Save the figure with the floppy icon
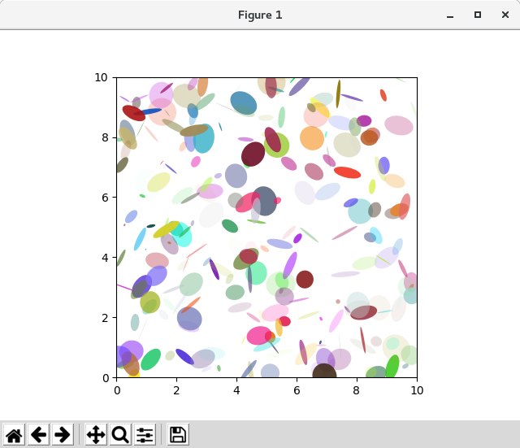The height and width of the screenshot is (448, 520). coord(178,435)
